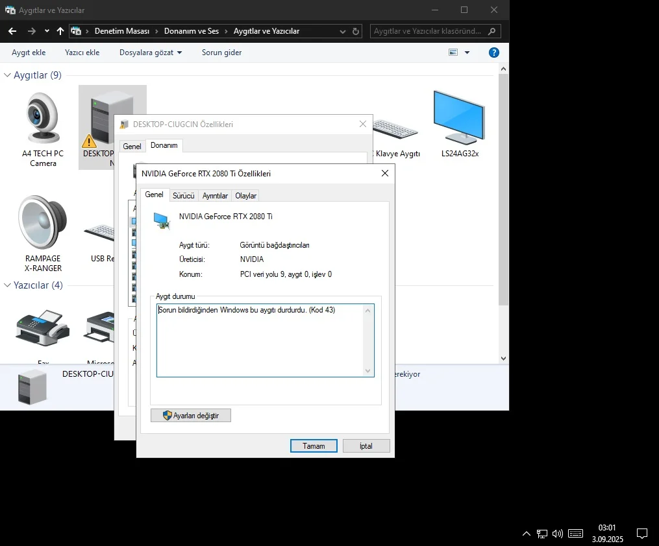Close the NVIDIA GeForce RTX 2080 Ti dialog
659x546 pixels.
pyautogui.click(x=384, y=173)
